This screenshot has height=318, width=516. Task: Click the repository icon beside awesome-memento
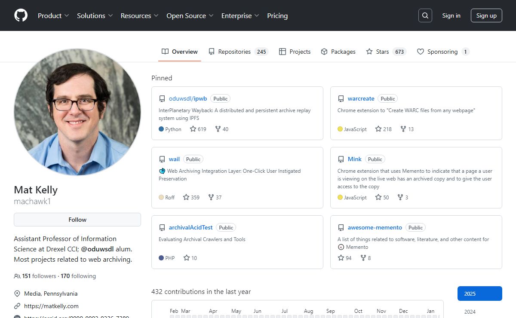click(341, 228)
